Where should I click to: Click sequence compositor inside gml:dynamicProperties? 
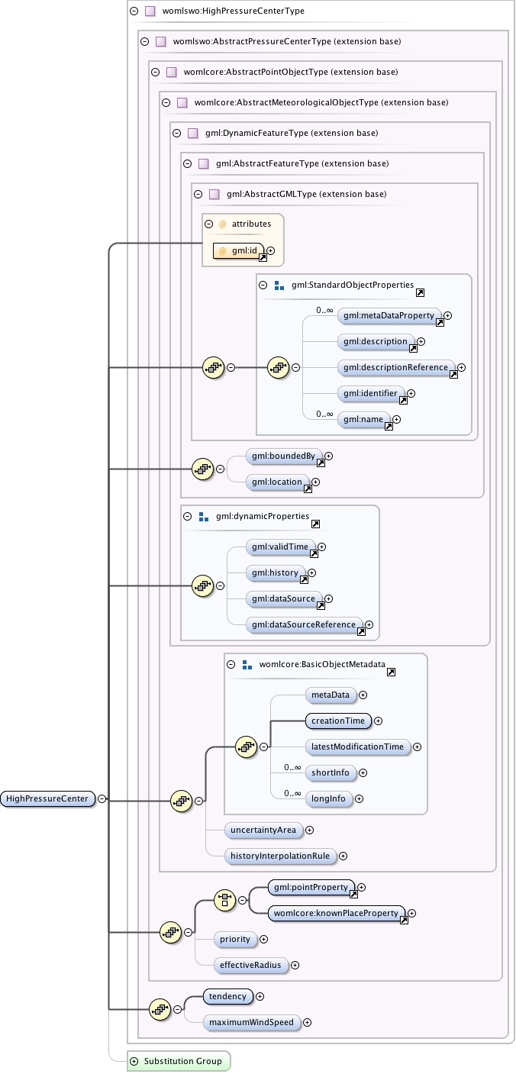pos(202,586)
